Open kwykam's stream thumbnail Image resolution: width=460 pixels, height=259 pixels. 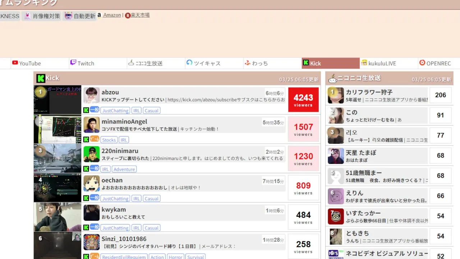pos(57,217)
